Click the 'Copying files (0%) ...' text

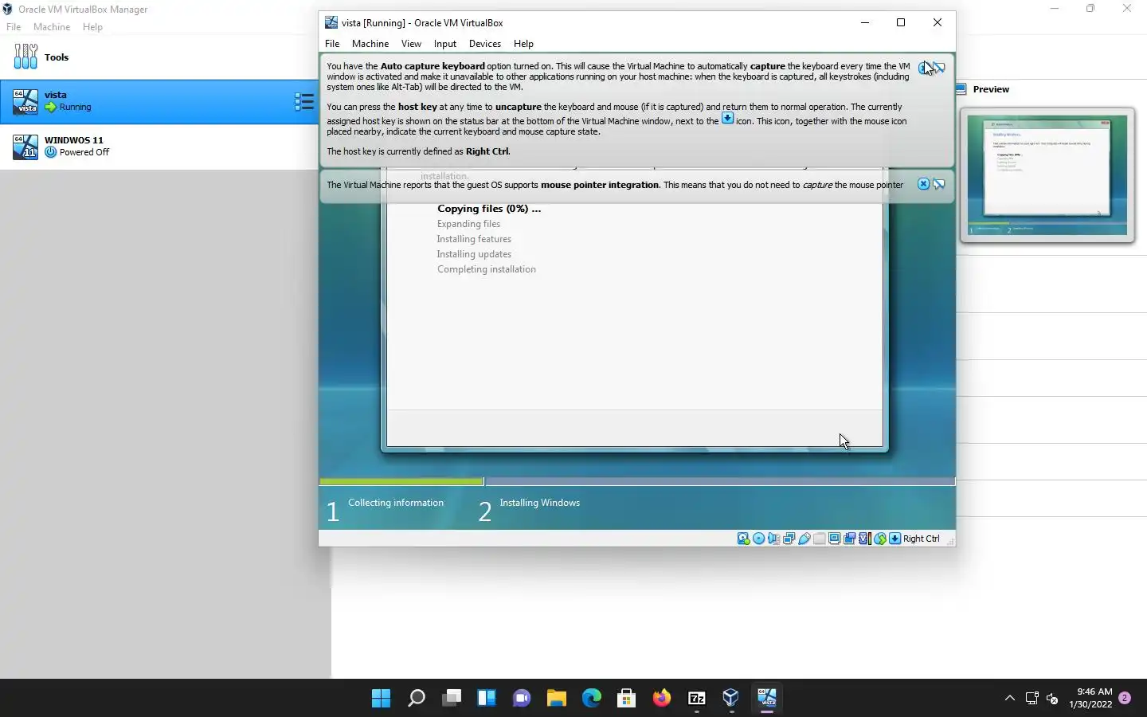[489, 209]
